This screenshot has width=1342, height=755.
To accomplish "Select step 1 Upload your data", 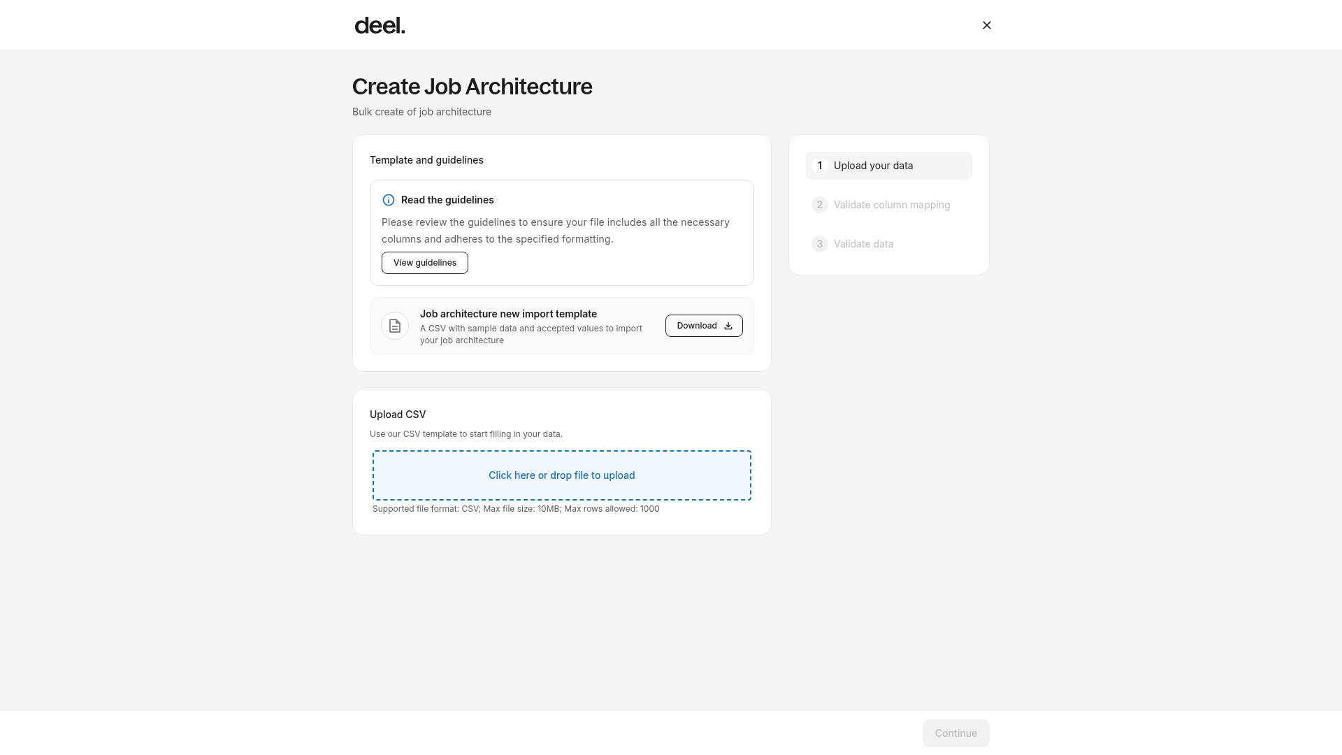I will click(888, 166).
